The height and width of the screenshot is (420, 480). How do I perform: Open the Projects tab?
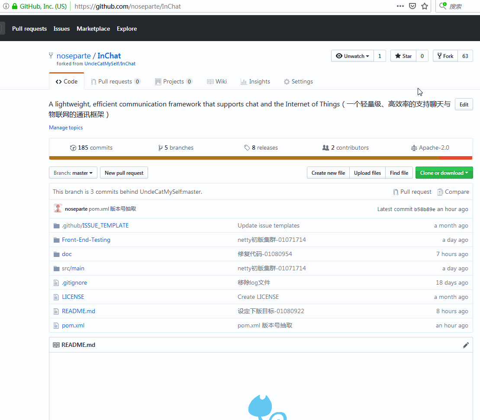pos(174,81)
